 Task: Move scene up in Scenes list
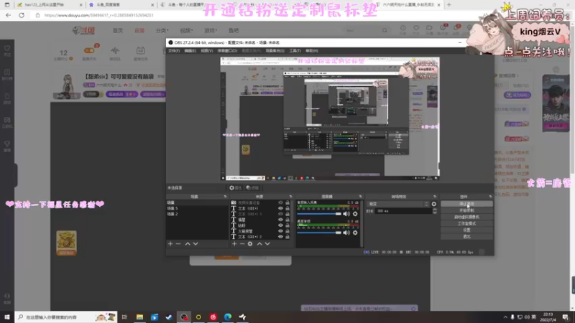pos(188,244)
